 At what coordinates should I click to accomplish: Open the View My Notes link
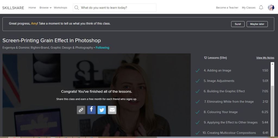pyautogui.click(x=265, y=58)
